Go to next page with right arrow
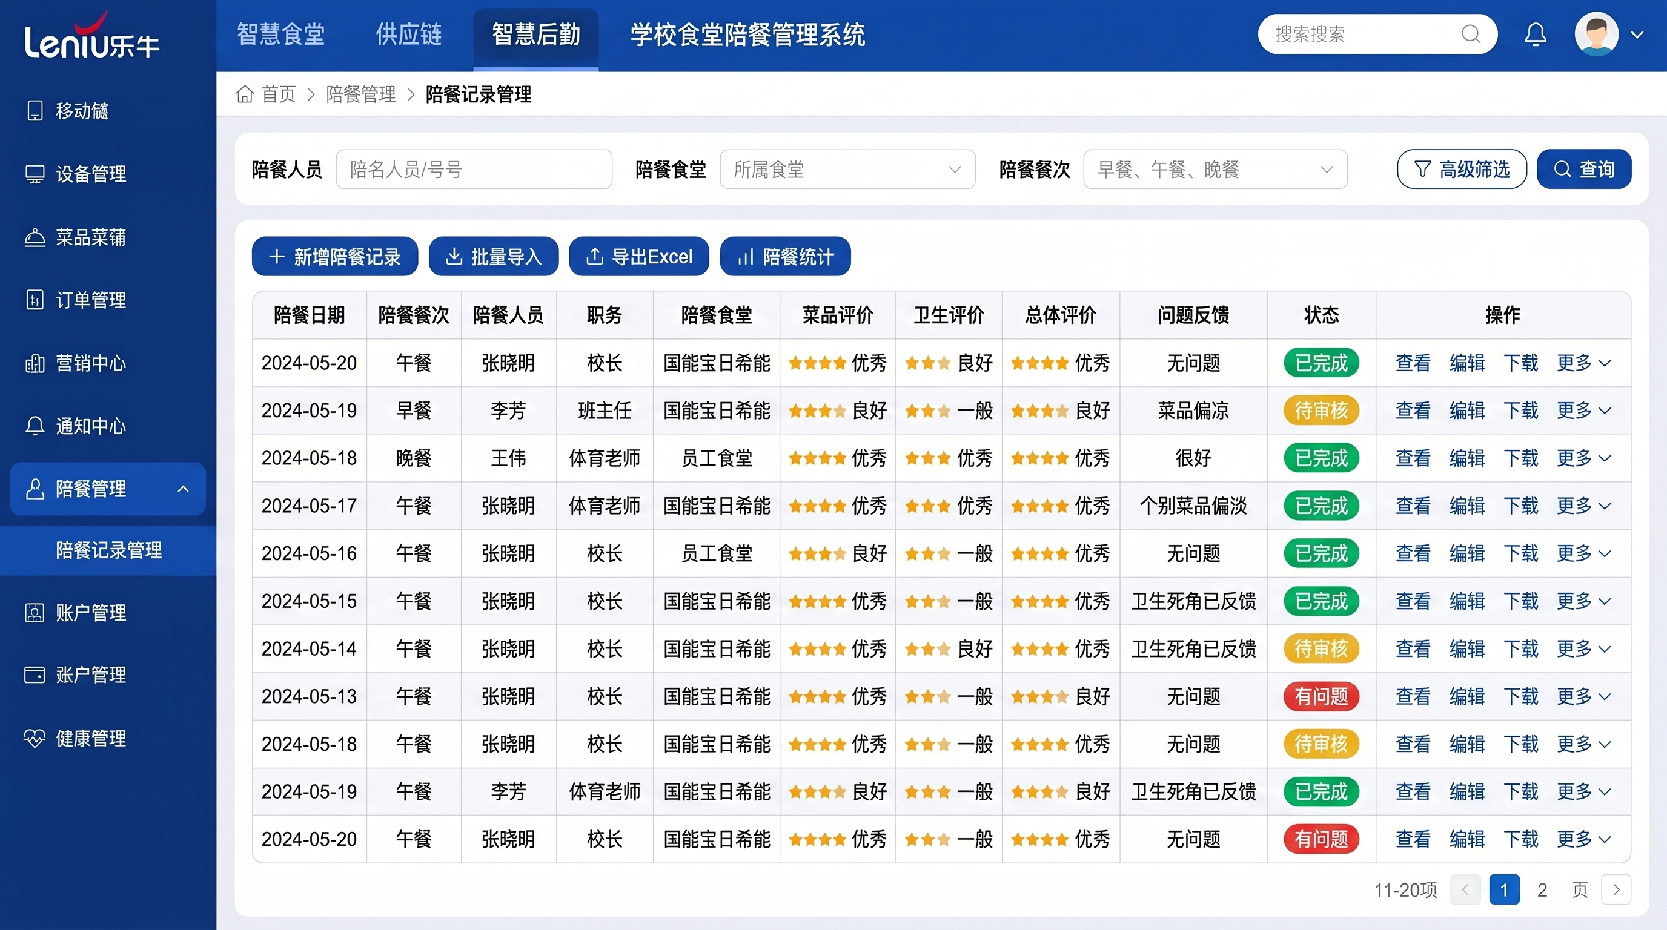The width and height of the screenshot is (1667, 930). coord(1616,890)
